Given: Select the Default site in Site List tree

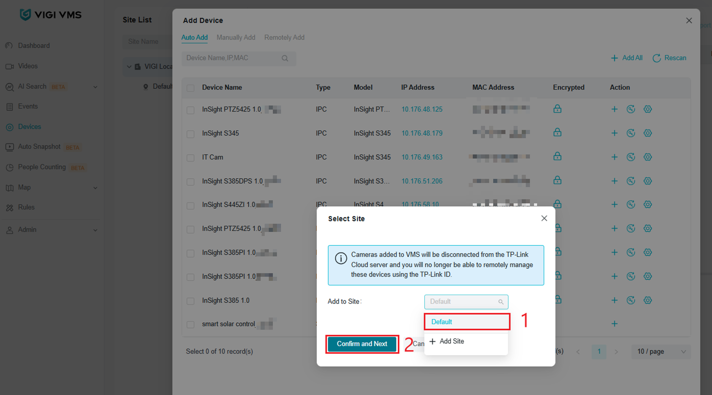Looking at the screenshot, I should pyautogui.click(x=158, y=87).
